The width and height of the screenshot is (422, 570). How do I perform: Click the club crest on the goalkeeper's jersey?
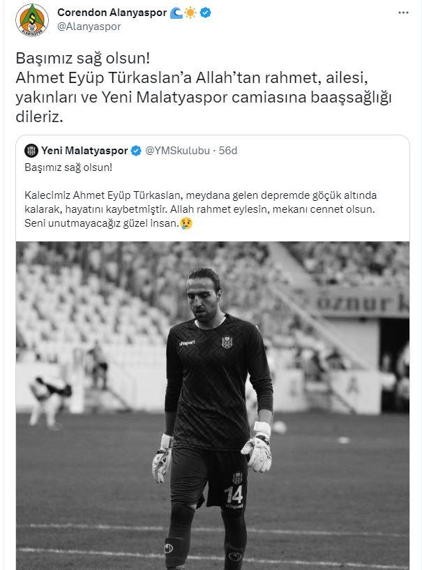click(227, 342)
